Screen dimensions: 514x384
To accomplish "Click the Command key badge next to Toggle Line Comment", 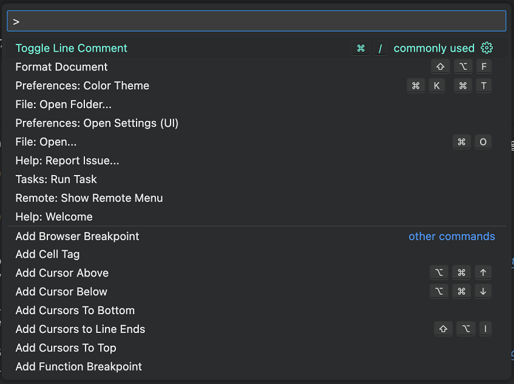I will point(360,47).
